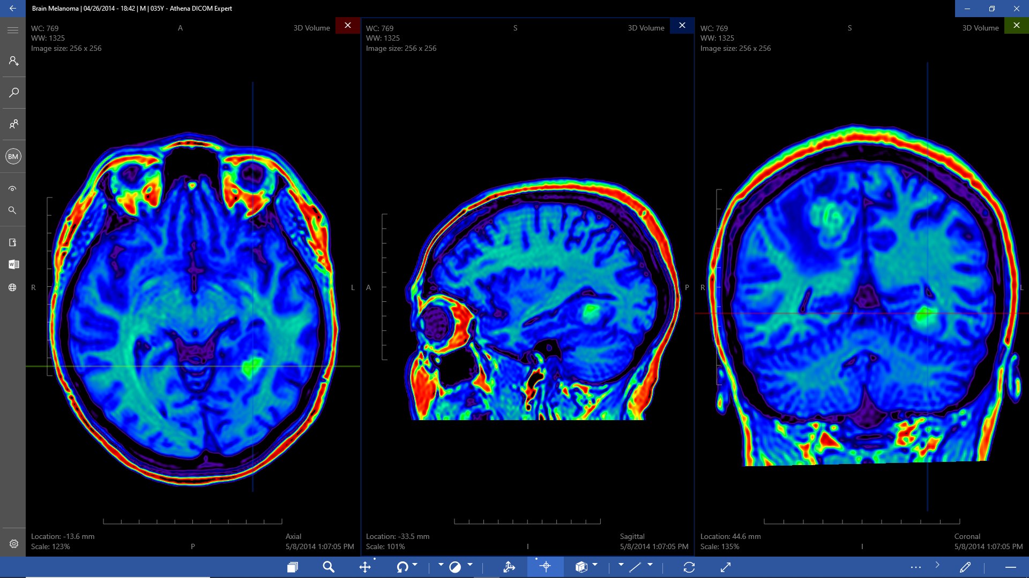Open dropdown arrow next to cube icon
Image resolution: width=1029 pixels, height=578 pixels.
click(595, 565)
